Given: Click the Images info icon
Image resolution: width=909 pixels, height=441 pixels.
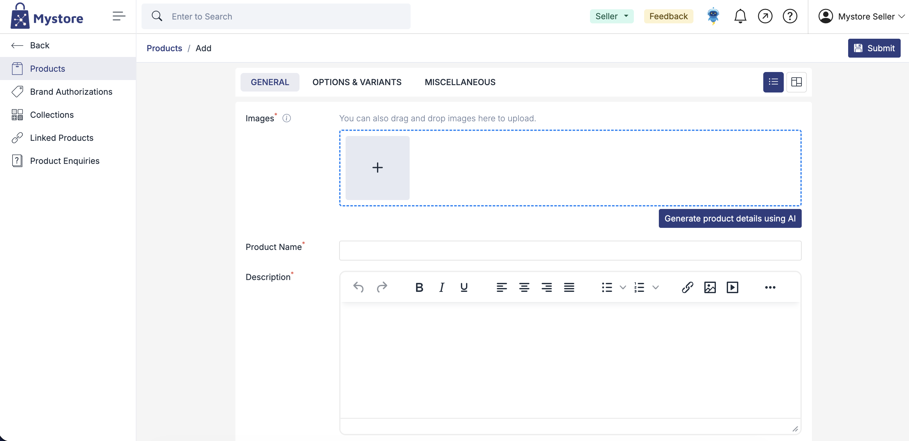Looking at the screenshot, I should [x=287, y=118].
